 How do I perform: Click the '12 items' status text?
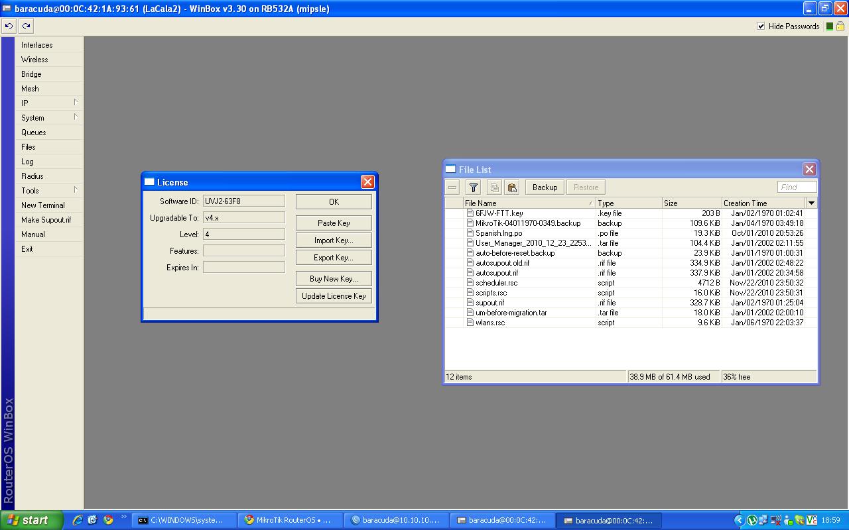tap(459, 377)
